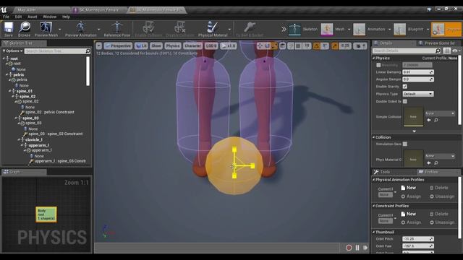Screen dimensions: 463x260
Task: Open the Preview Mesh tool
Action: tap(46, 29)
